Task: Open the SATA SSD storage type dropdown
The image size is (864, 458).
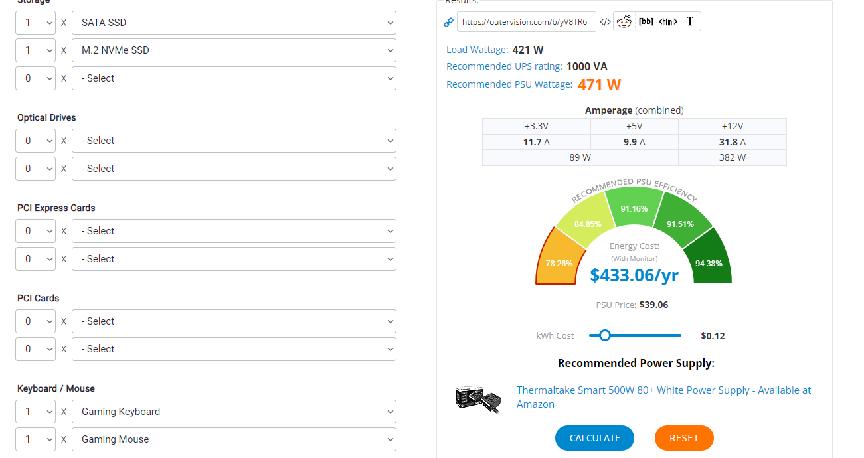Action: pyautogui.click(x=234, y=23)
